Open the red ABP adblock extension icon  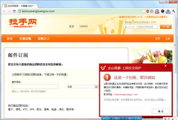coord(147,11)
